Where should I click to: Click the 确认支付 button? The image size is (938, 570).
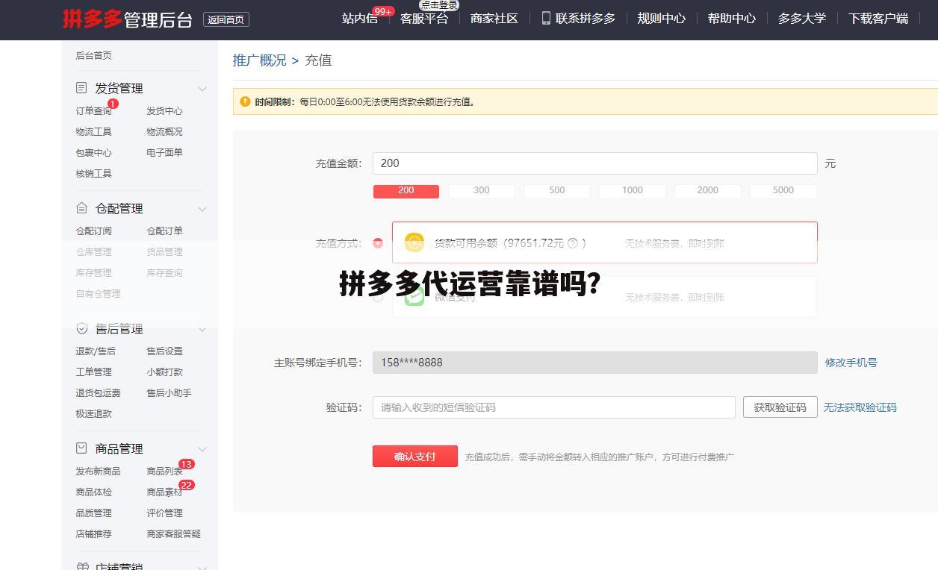coord(415,456)
